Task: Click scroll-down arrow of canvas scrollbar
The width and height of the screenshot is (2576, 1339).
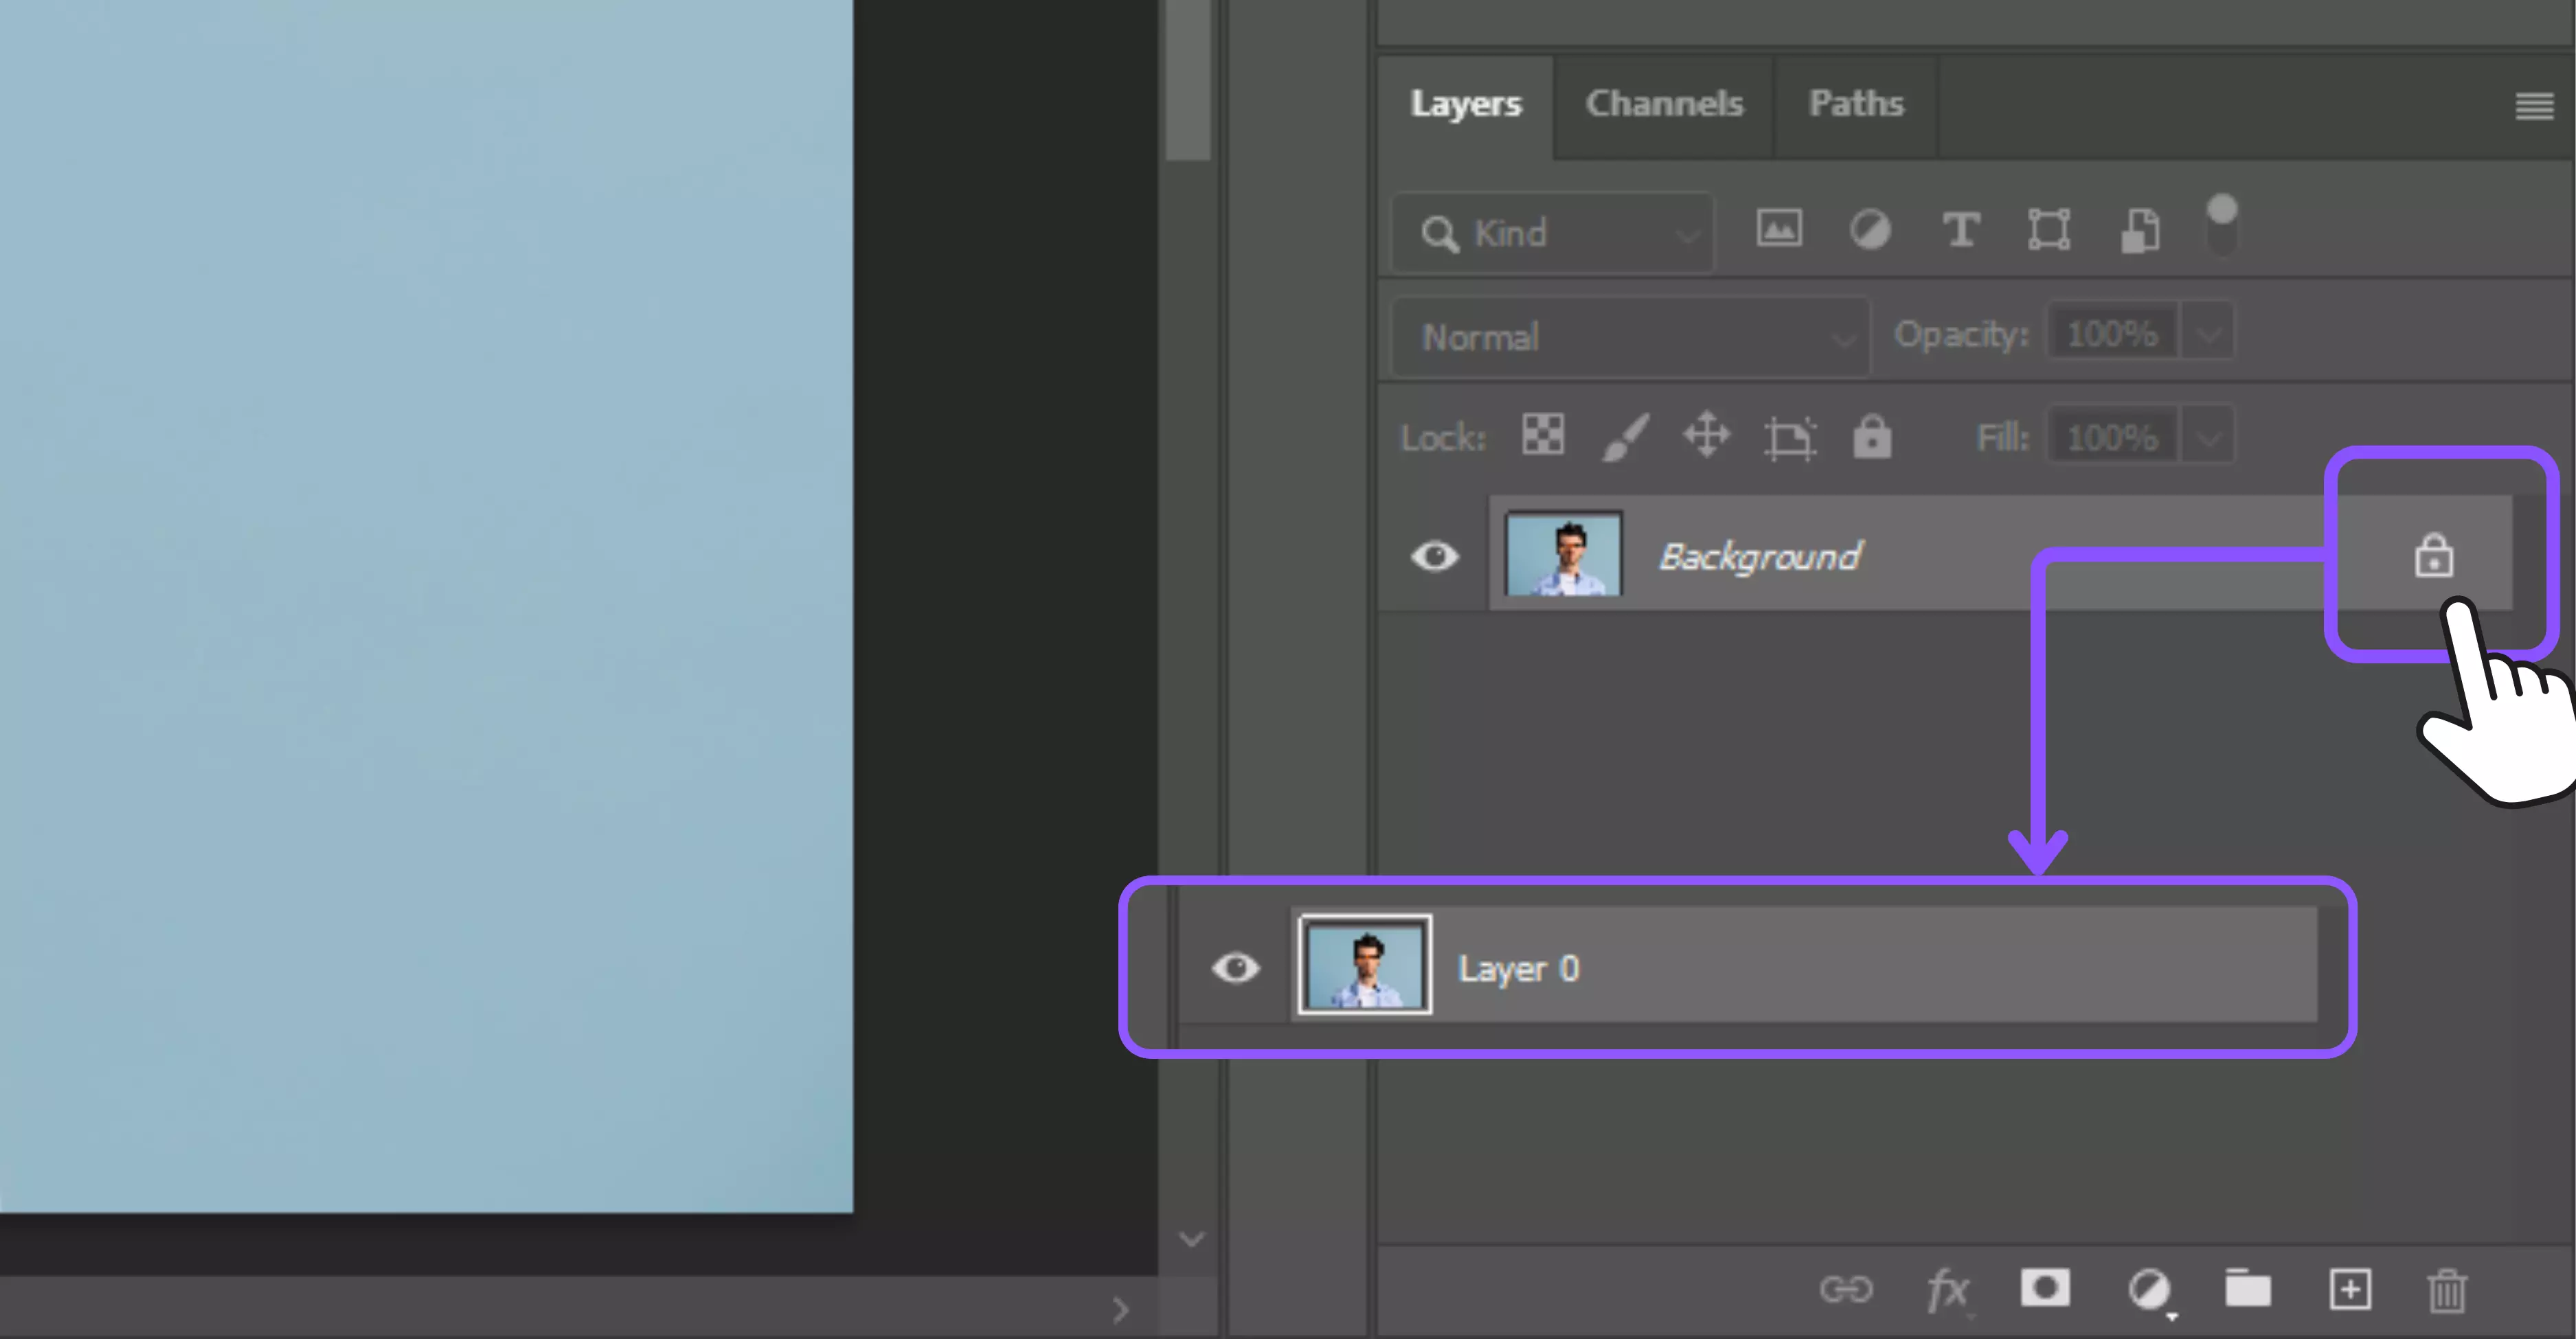Action: pos(1191,1239)
